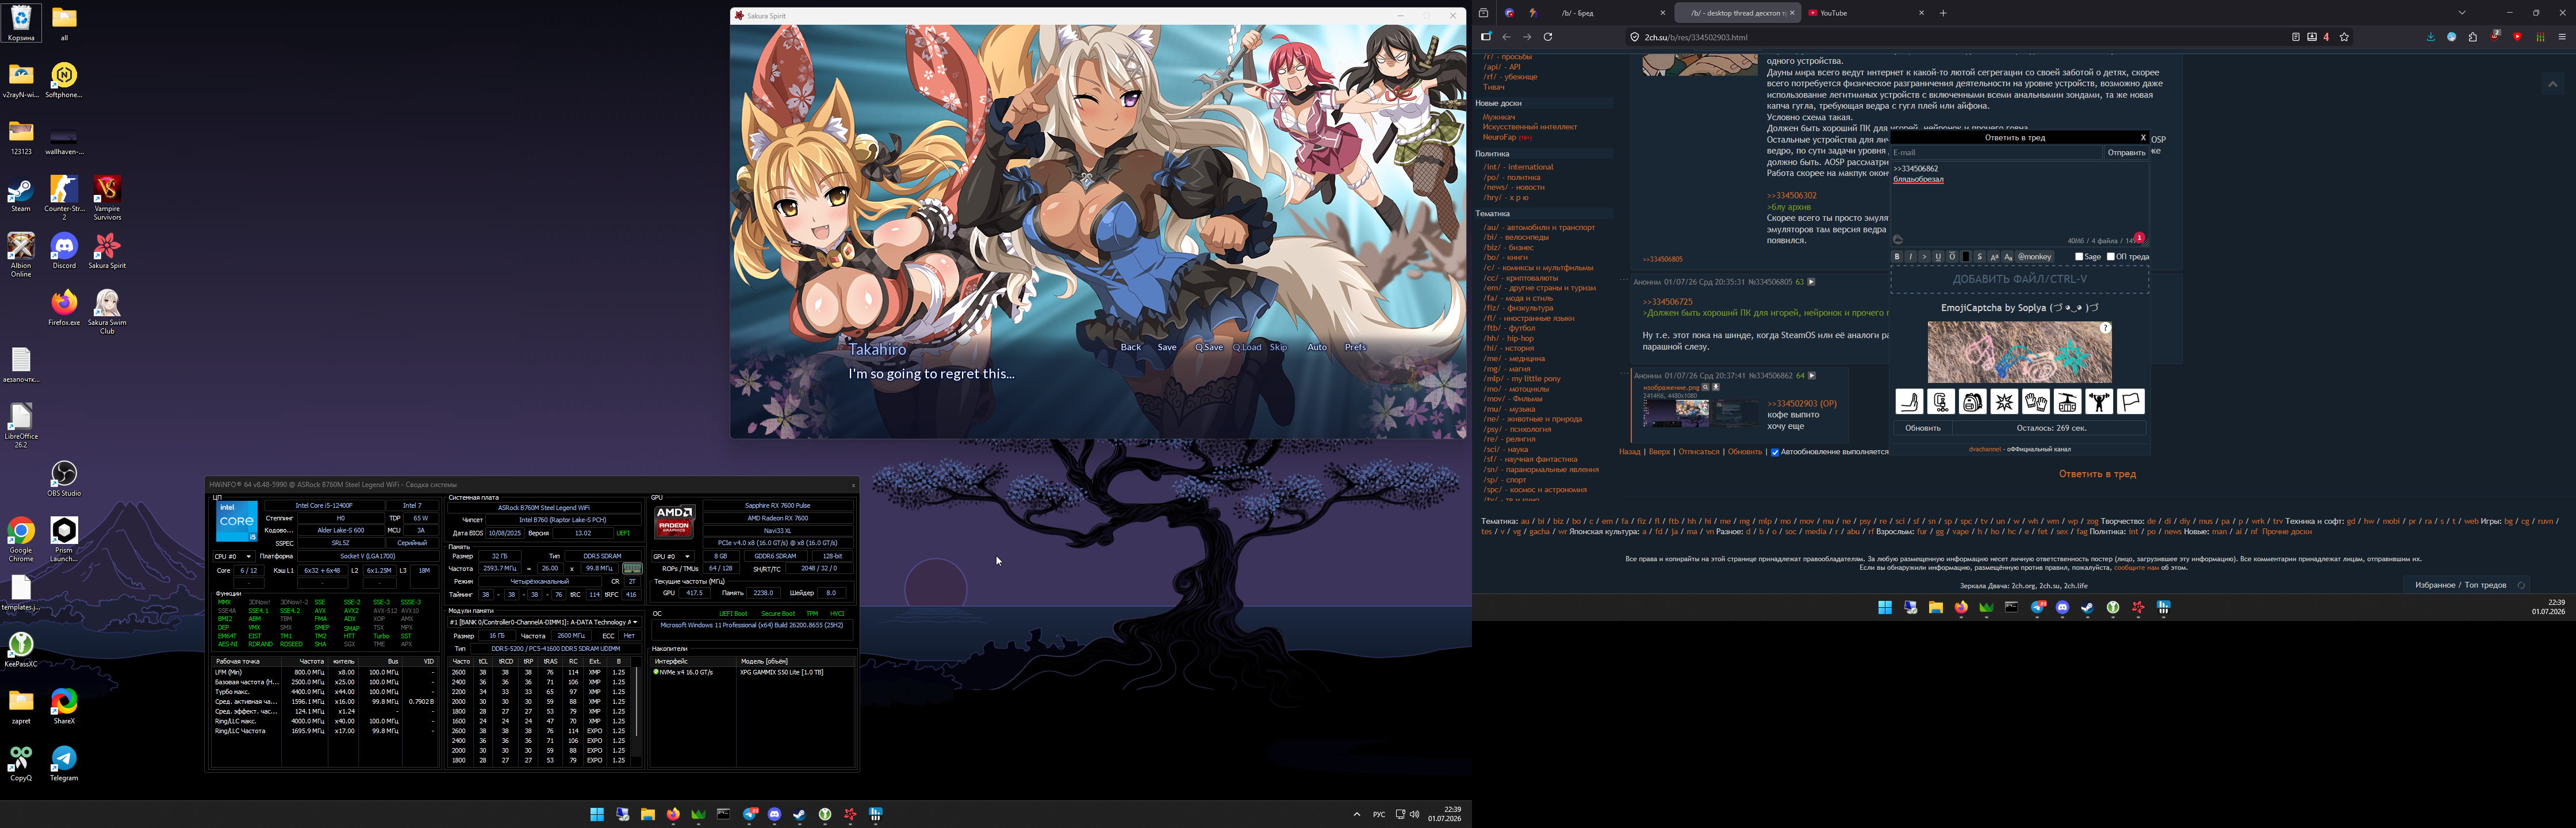The image size is (2576, 828).
Task: Click Save in Sakura Spirit menu
Action: (x=1167, y=347)
